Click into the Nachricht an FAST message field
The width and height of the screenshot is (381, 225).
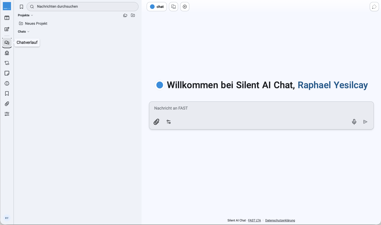(261, 108)
